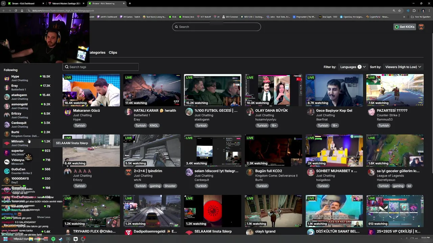Open Erlizzy's avatar in Following sidebar
This screenshot has height=243, width=433.
point(7,115)
